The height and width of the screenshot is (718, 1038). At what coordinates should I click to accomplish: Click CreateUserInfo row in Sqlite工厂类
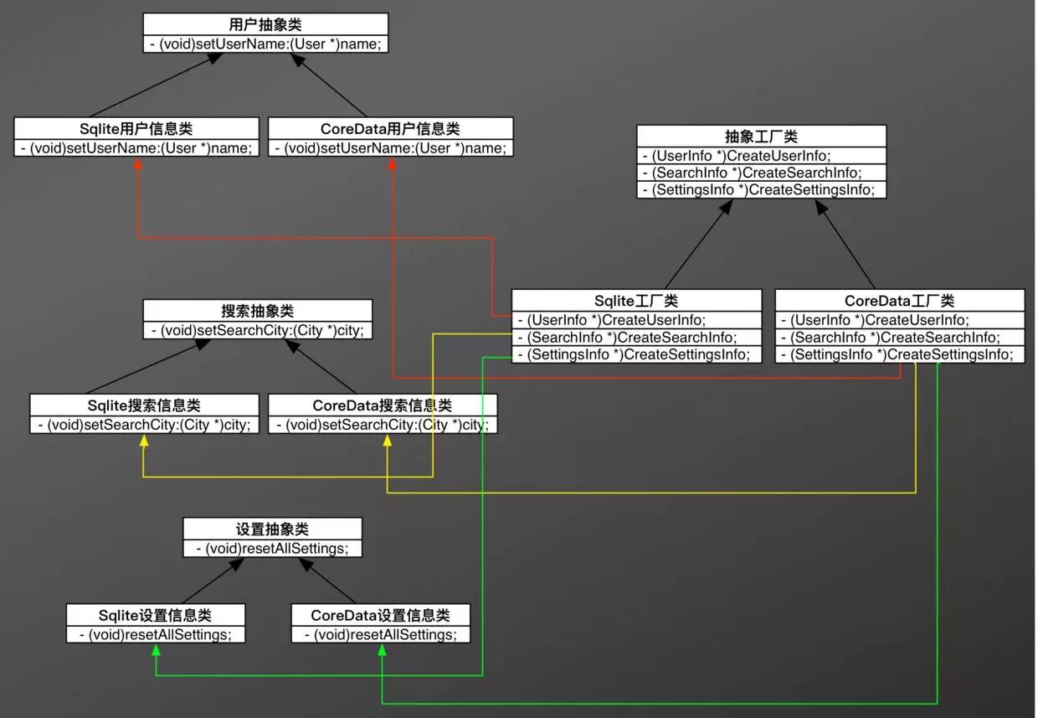[637, 319]
